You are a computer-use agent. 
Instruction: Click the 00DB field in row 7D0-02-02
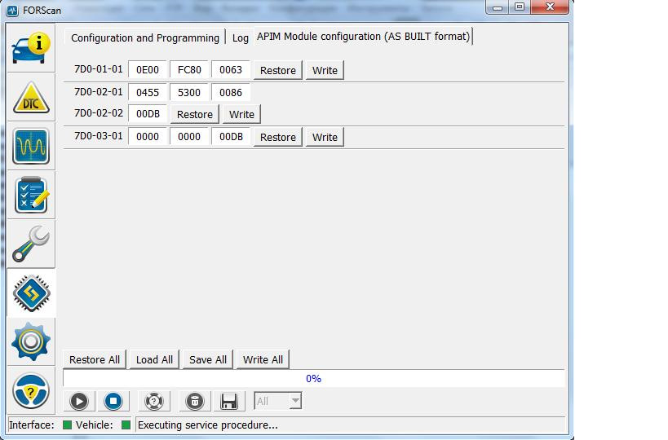[x=148, y=114]
